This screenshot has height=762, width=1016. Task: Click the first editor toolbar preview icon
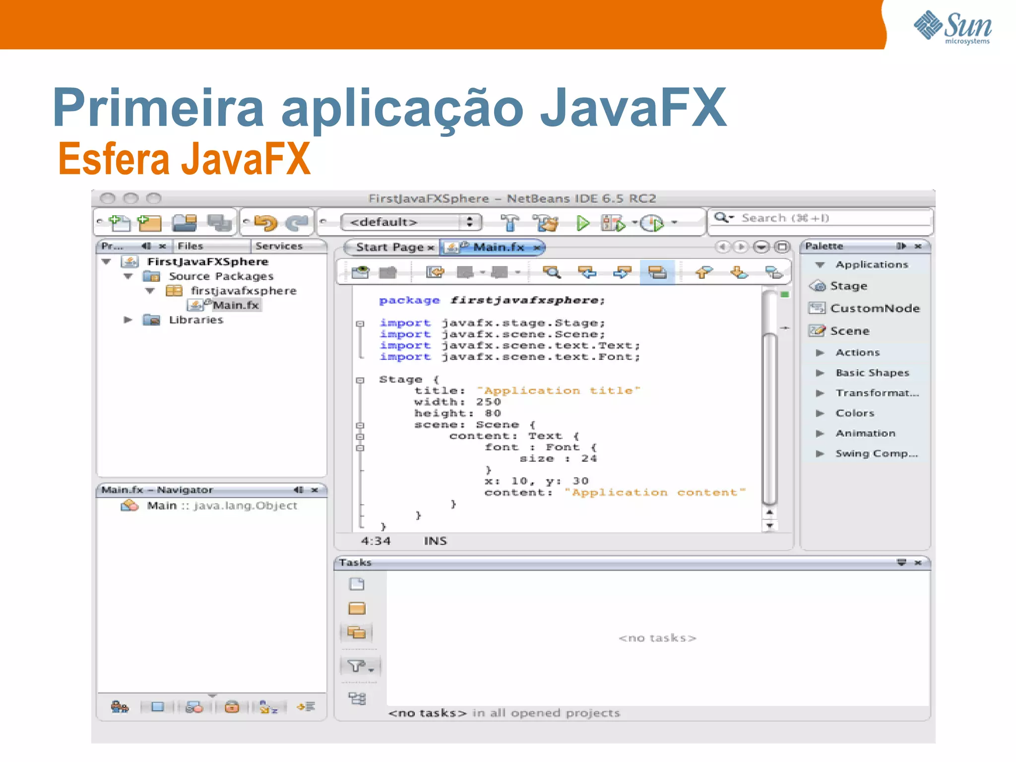361,272
